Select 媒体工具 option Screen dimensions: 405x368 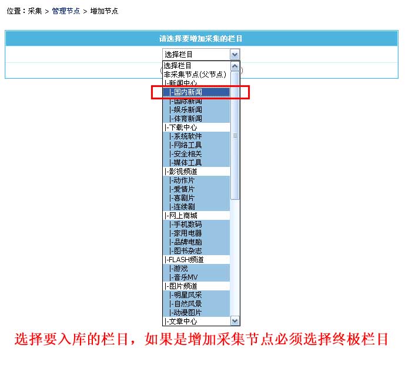click(x=186, y=163)
